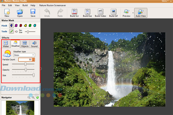Open a file with the Open icon
The height and width of the screenshot is (115, 173).
pyautogui.click(x=20, y=12)
